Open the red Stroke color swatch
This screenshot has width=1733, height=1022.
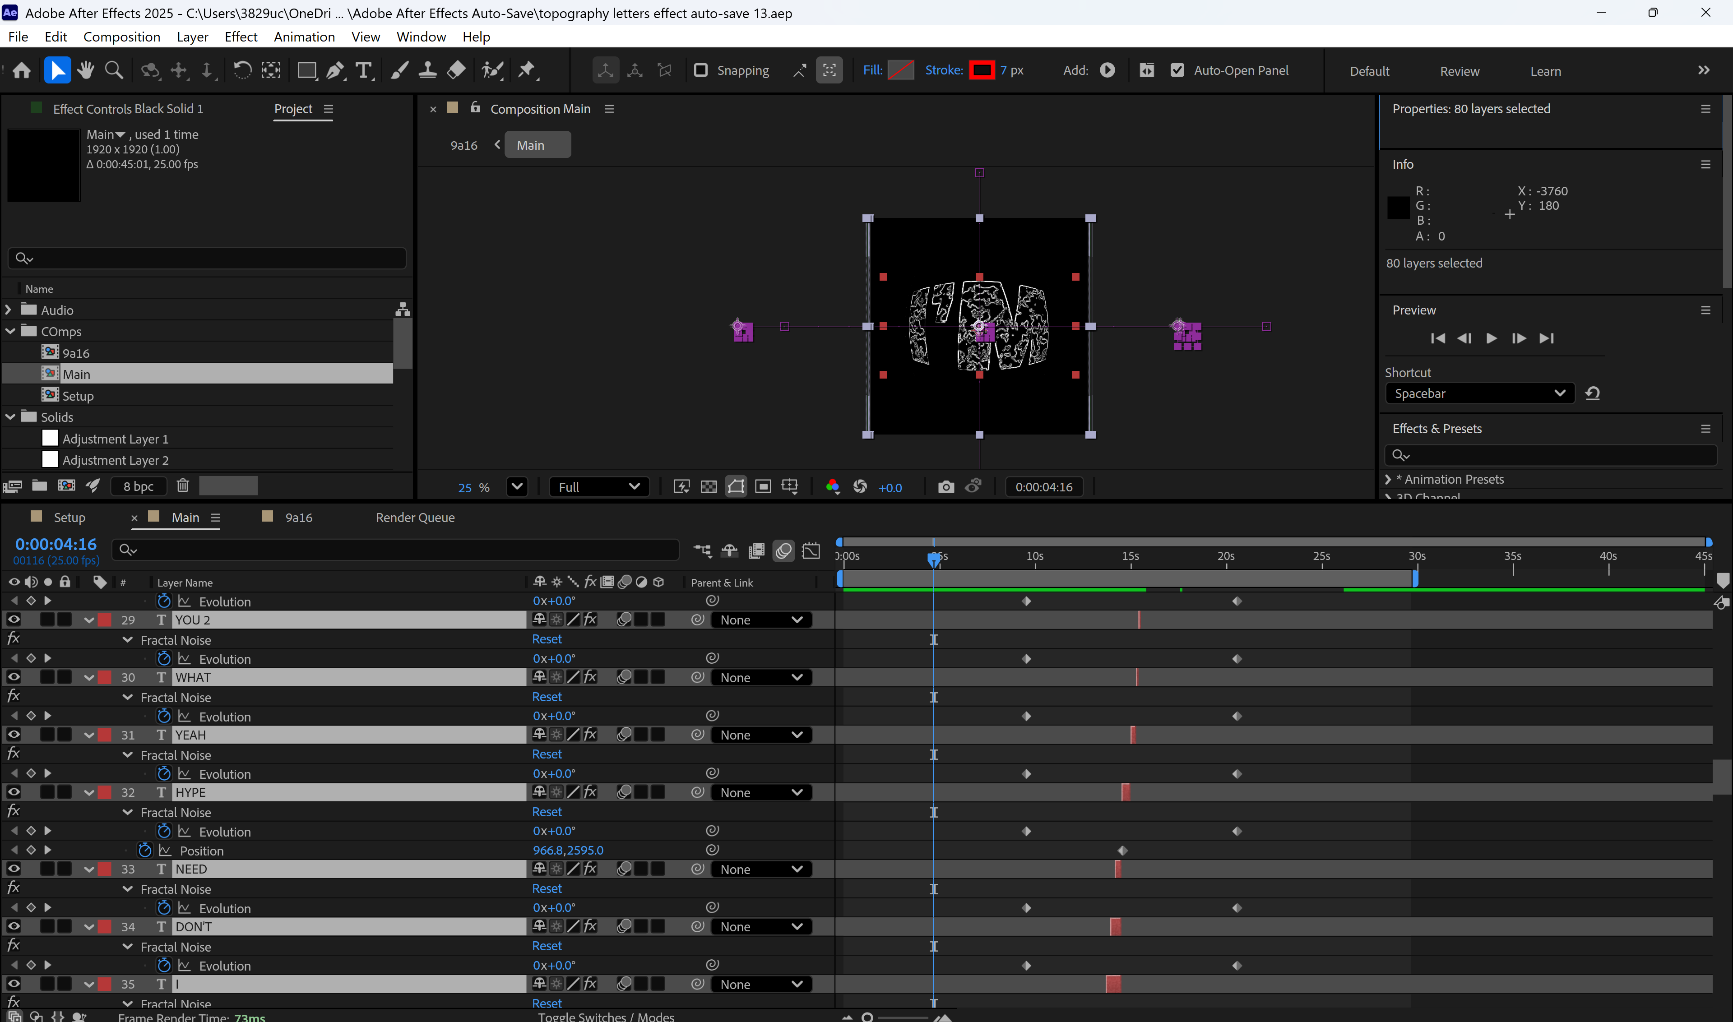(x=981, y=70)
